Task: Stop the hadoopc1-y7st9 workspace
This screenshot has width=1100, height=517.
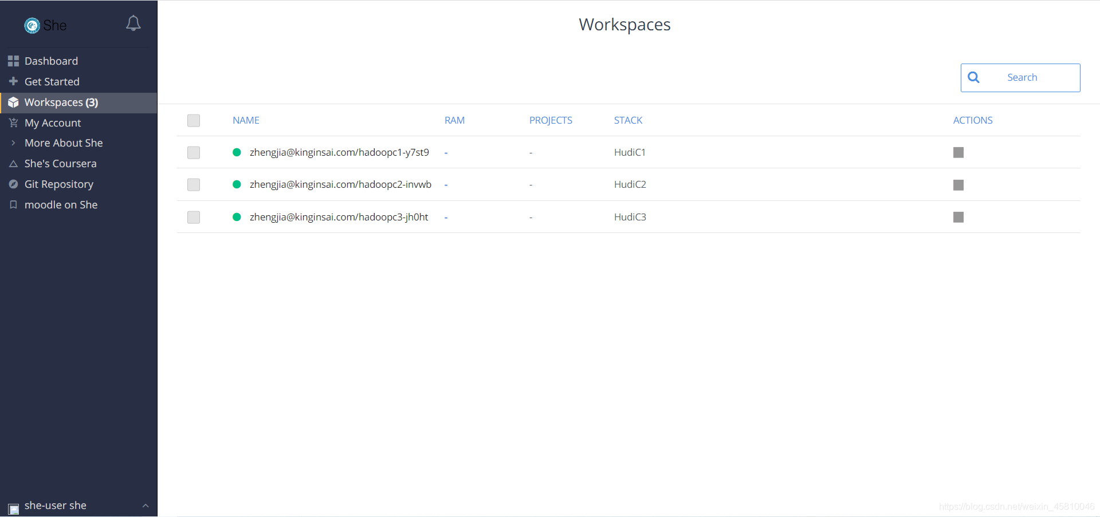Action: 958,152
